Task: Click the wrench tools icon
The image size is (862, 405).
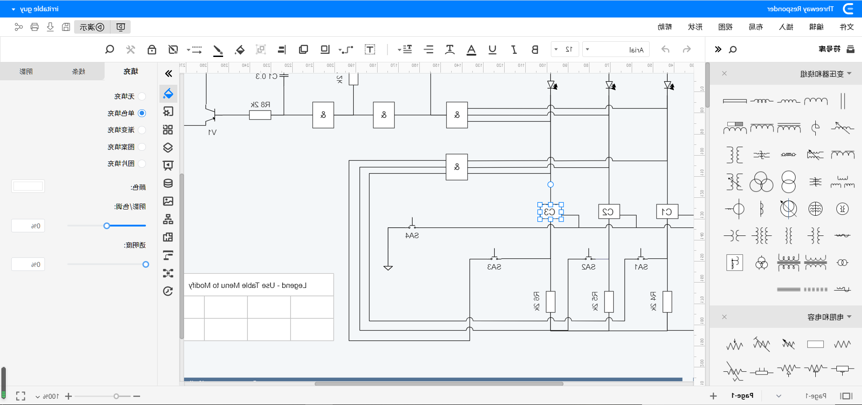Action: pos(131,49)
